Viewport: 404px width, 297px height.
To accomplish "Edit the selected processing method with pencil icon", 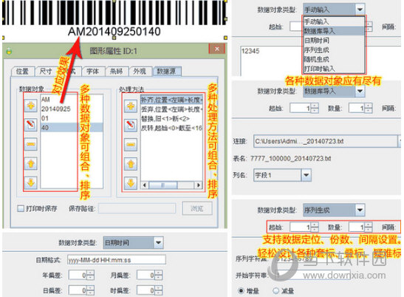I will click(131, 125).
